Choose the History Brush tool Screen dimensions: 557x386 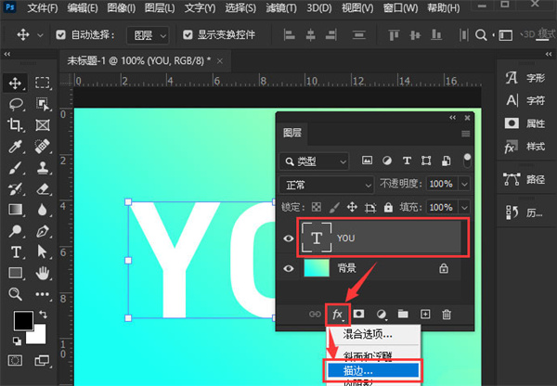[15, 188]
